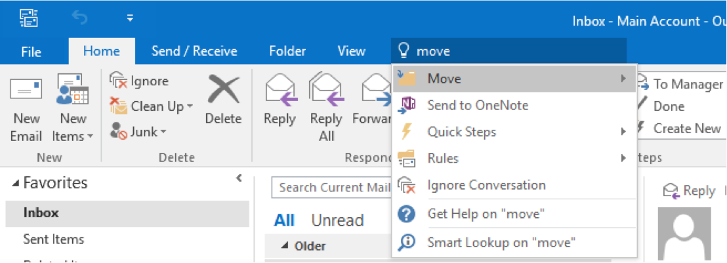Show All messages filter
727x263 pixels.
point(284,220)
